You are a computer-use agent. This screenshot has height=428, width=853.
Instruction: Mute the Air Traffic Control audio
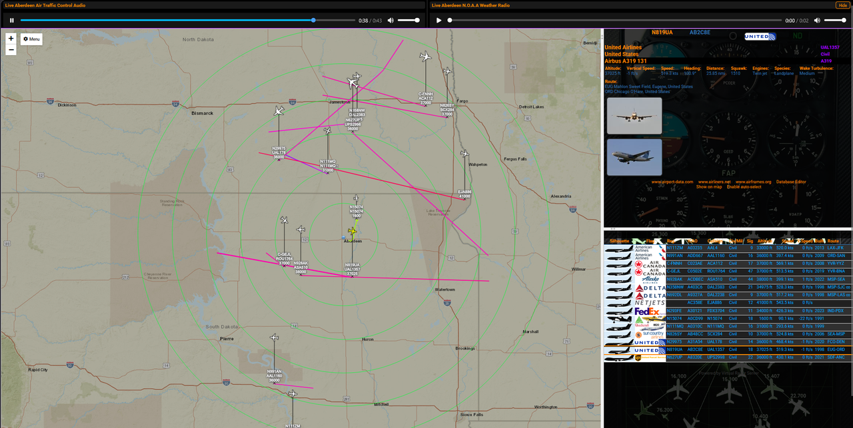point(391,20)
